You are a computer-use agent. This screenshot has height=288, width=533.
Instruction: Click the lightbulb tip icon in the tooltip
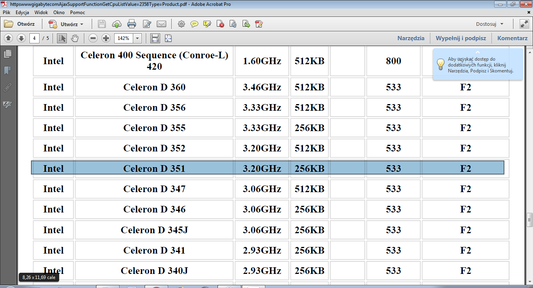tap(441, 64)
